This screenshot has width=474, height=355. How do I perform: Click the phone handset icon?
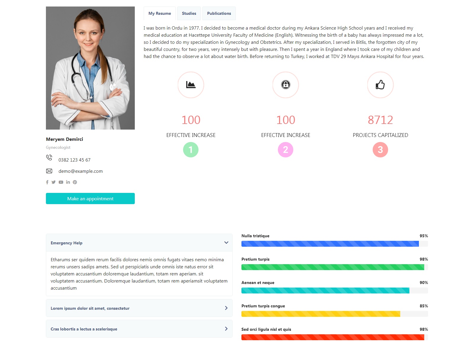click(49, 157)
